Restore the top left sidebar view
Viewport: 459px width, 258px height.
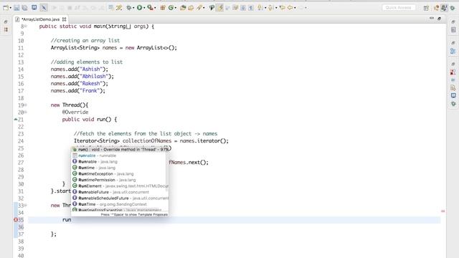tap(6, 21)
